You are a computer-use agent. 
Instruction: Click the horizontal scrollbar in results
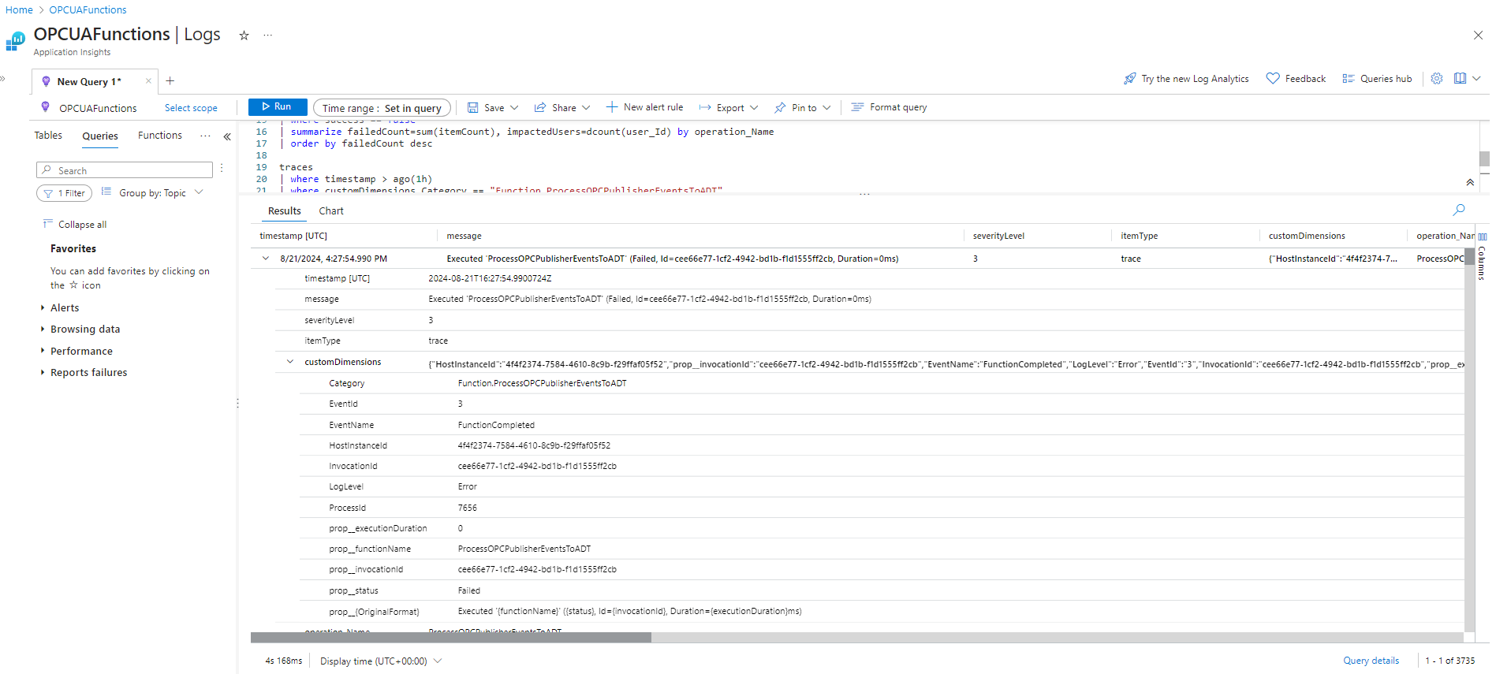451,637
